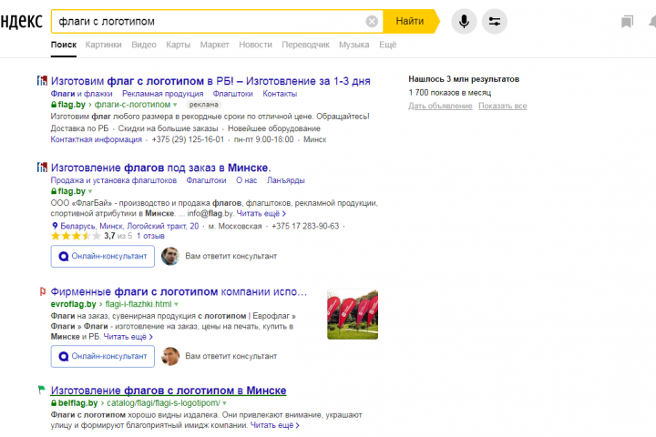Image resolution: width=656 pixels, height=437 pixels.
Task: Click Показать все link
Action: click(x=502, y=106)
